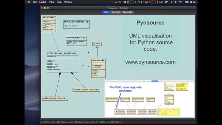Select the collections.Counter node

pos(55,98)
